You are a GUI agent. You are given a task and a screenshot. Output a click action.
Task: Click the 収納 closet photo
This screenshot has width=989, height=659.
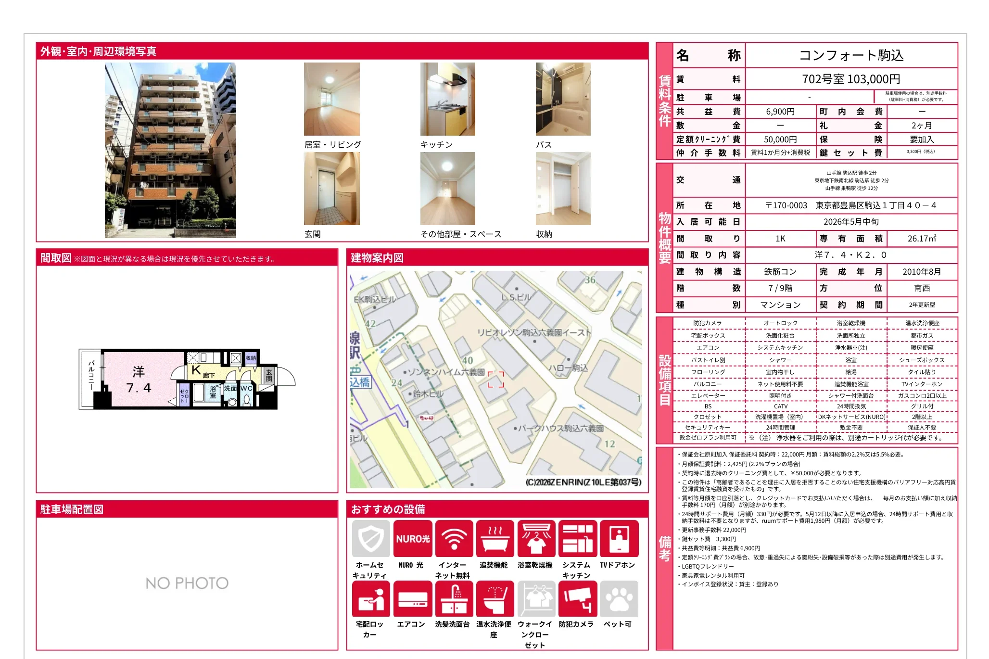point(563,189)
